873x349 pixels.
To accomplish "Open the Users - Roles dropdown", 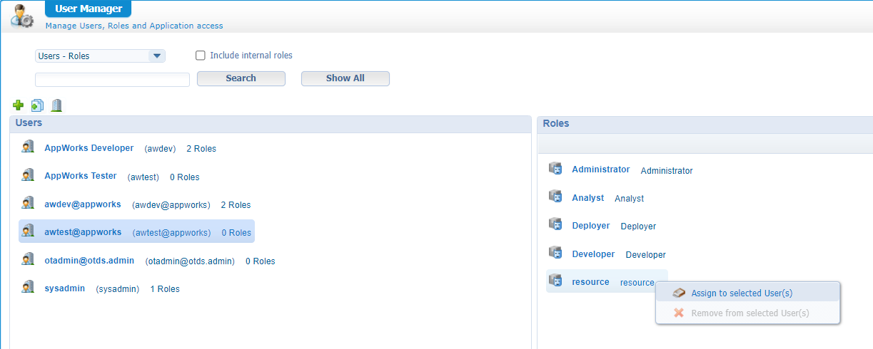I will 100,56.
